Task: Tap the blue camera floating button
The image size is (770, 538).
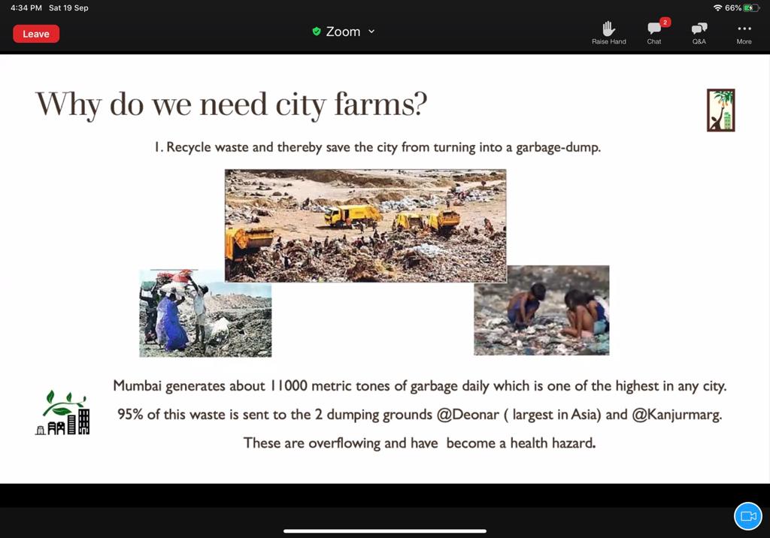Action: pyautogui.click(x=748, y=516)
